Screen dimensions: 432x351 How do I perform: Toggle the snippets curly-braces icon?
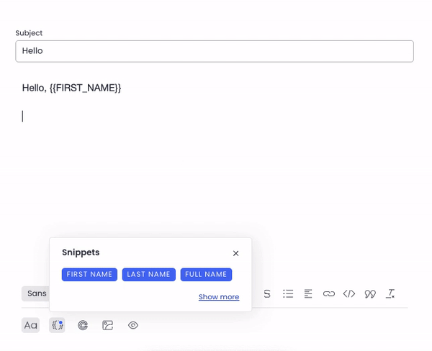point(57,325)
